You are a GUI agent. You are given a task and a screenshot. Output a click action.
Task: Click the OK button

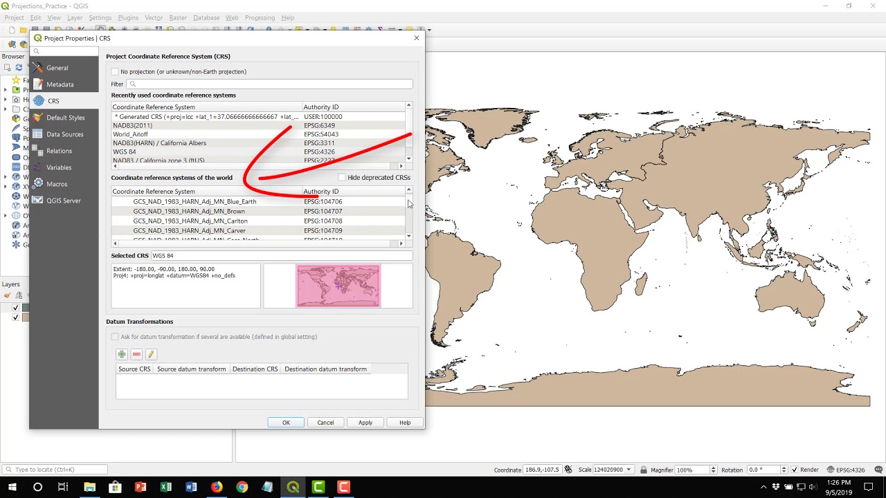click(286, 423)
